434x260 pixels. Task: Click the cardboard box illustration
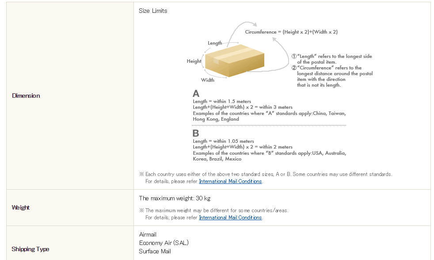(235, 60)
